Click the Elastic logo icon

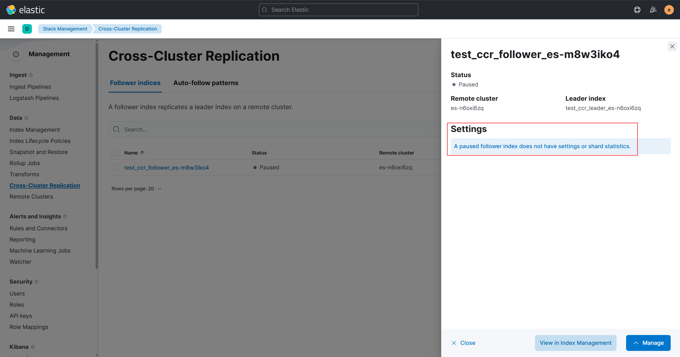(x=11, y=10)
